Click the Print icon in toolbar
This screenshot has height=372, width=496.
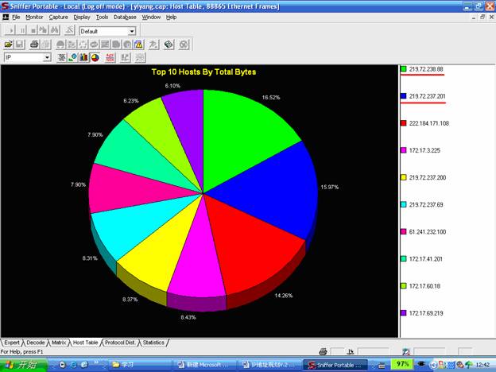[34, 45]
